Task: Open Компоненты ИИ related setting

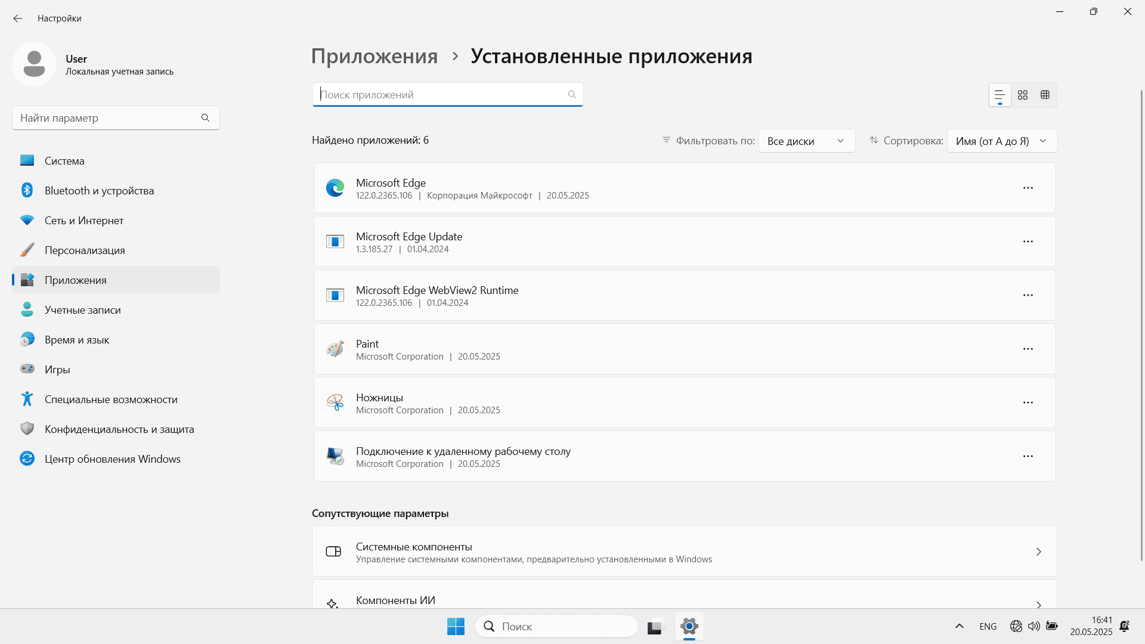Action: (685, 595)
